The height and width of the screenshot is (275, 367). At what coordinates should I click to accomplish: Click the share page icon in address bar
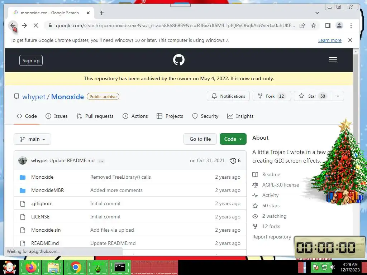(x=302, y=25)
